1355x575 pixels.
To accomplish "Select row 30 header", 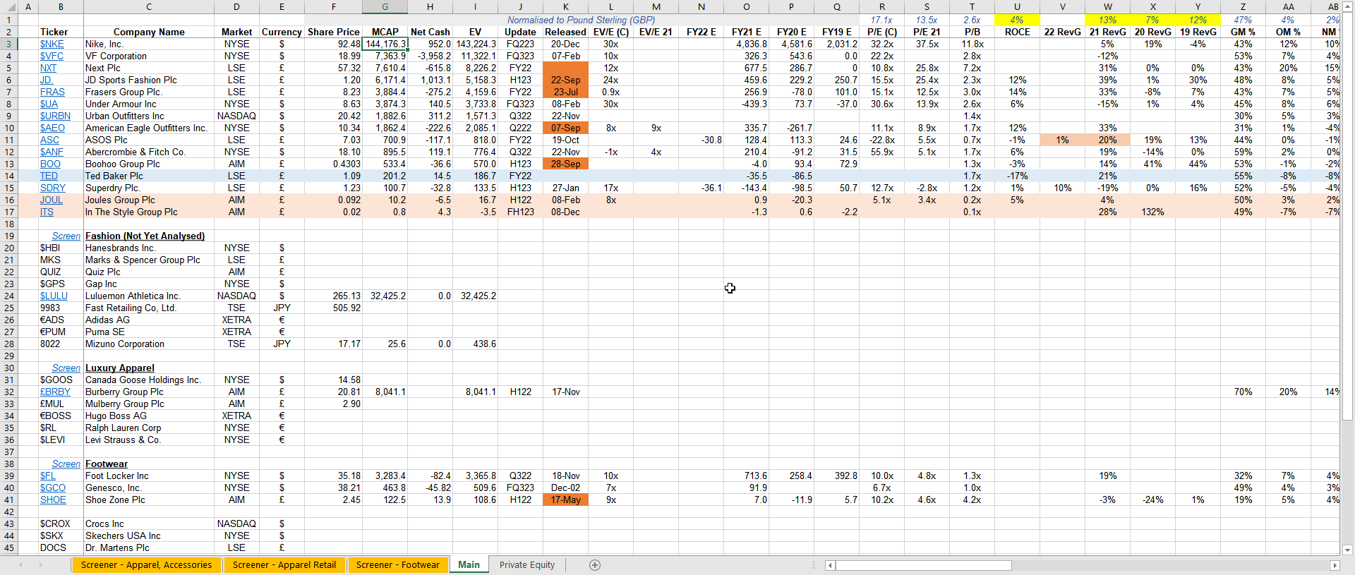I will (x=8, y=368).
